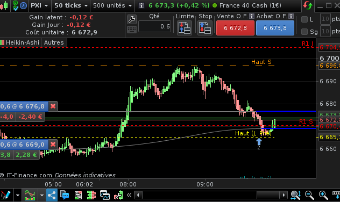
Task: Click the 0,6 @ 6 676,8 order label
Action: (x=24, y=106)
